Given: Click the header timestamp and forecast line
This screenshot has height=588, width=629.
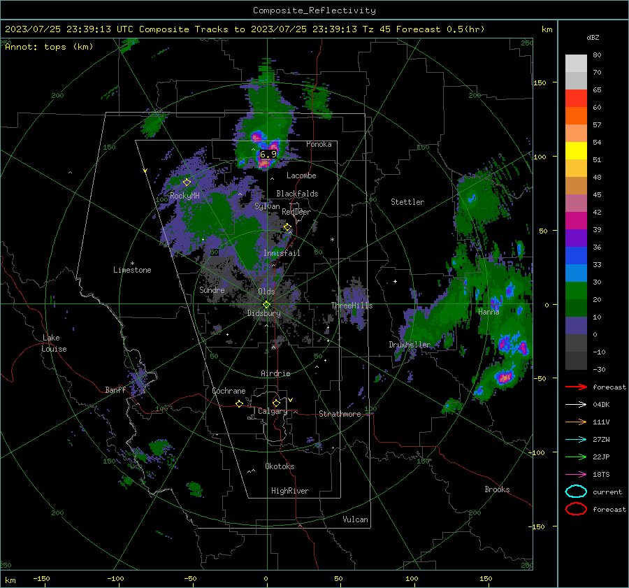Looking at the screenshot, I should pyautogui.click(x=245, y=29).
